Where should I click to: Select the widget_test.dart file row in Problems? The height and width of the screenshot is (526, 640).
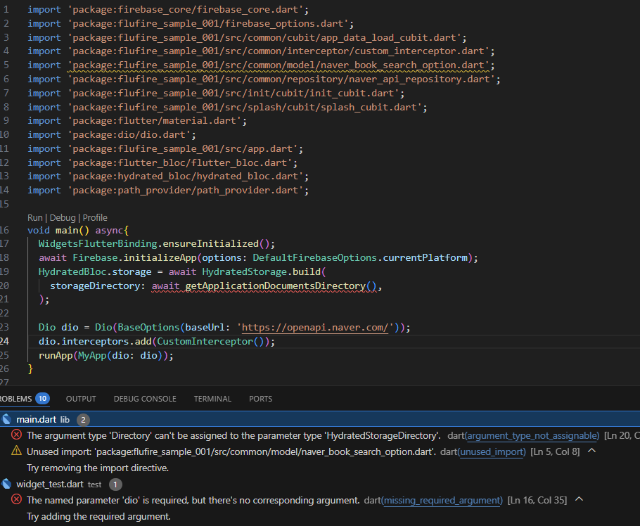320,485
